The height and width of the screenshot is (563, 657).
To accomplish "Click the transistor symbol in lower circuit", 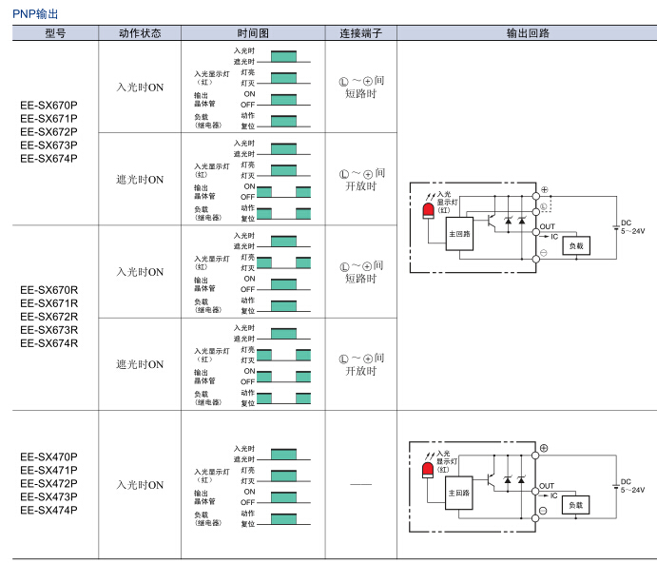I will (x=493, y=480).
